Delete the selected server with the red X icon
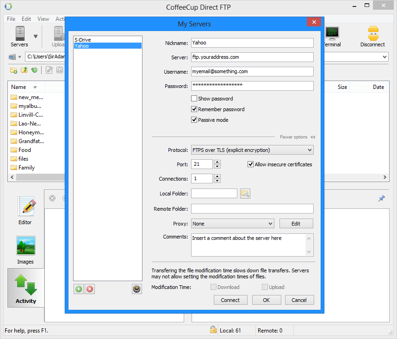This screenshot has width=397, height=339. click(90, 289)
